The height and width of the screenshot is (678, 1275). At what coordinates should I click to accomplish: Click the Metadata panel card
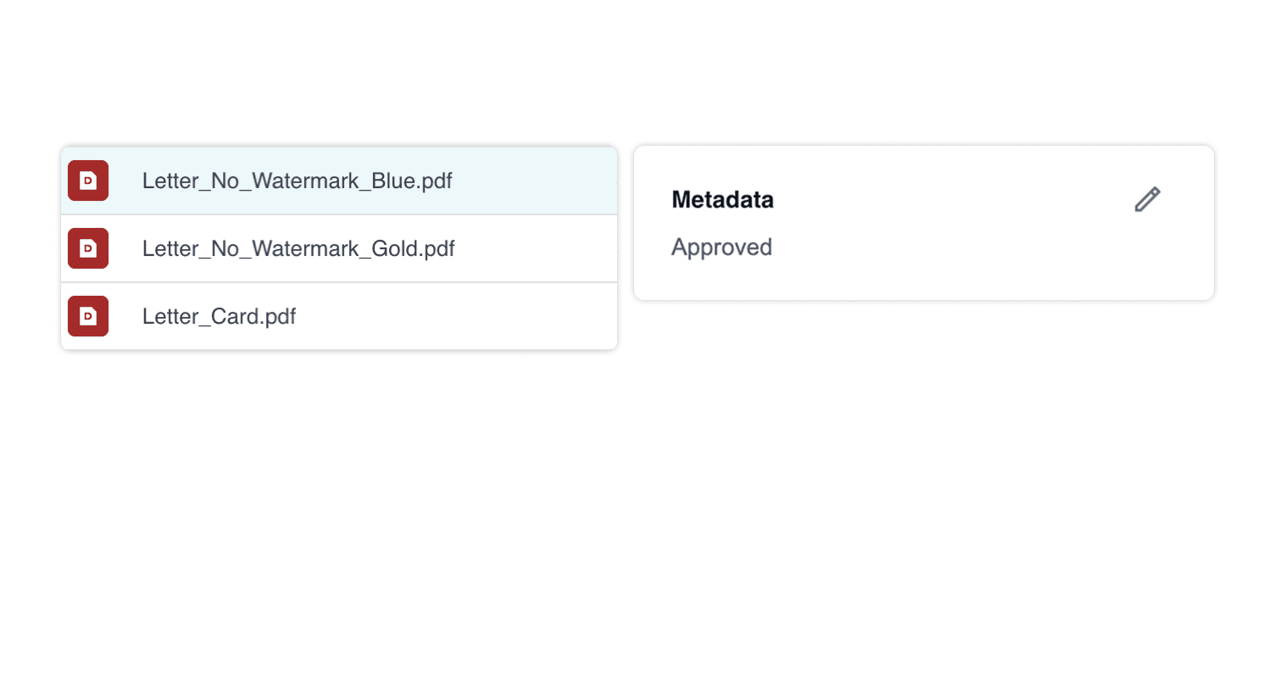click(923, 223)
